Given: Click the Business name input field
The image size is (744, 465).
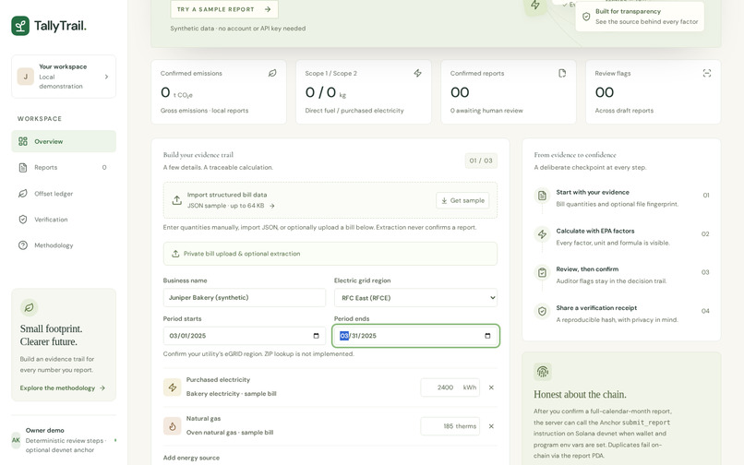Looking at the screenshot, I should tap(245, 297).
